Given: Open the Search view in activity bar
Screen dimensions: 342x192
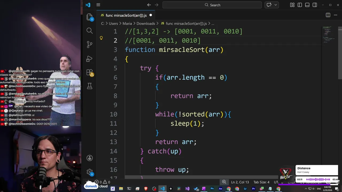Looking at the screenshot, I should [90, 31].
